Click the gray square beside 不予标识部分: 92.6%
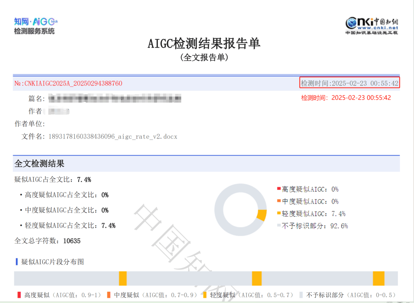The height and width of the screenshot is (303, 414). point(278,226)
